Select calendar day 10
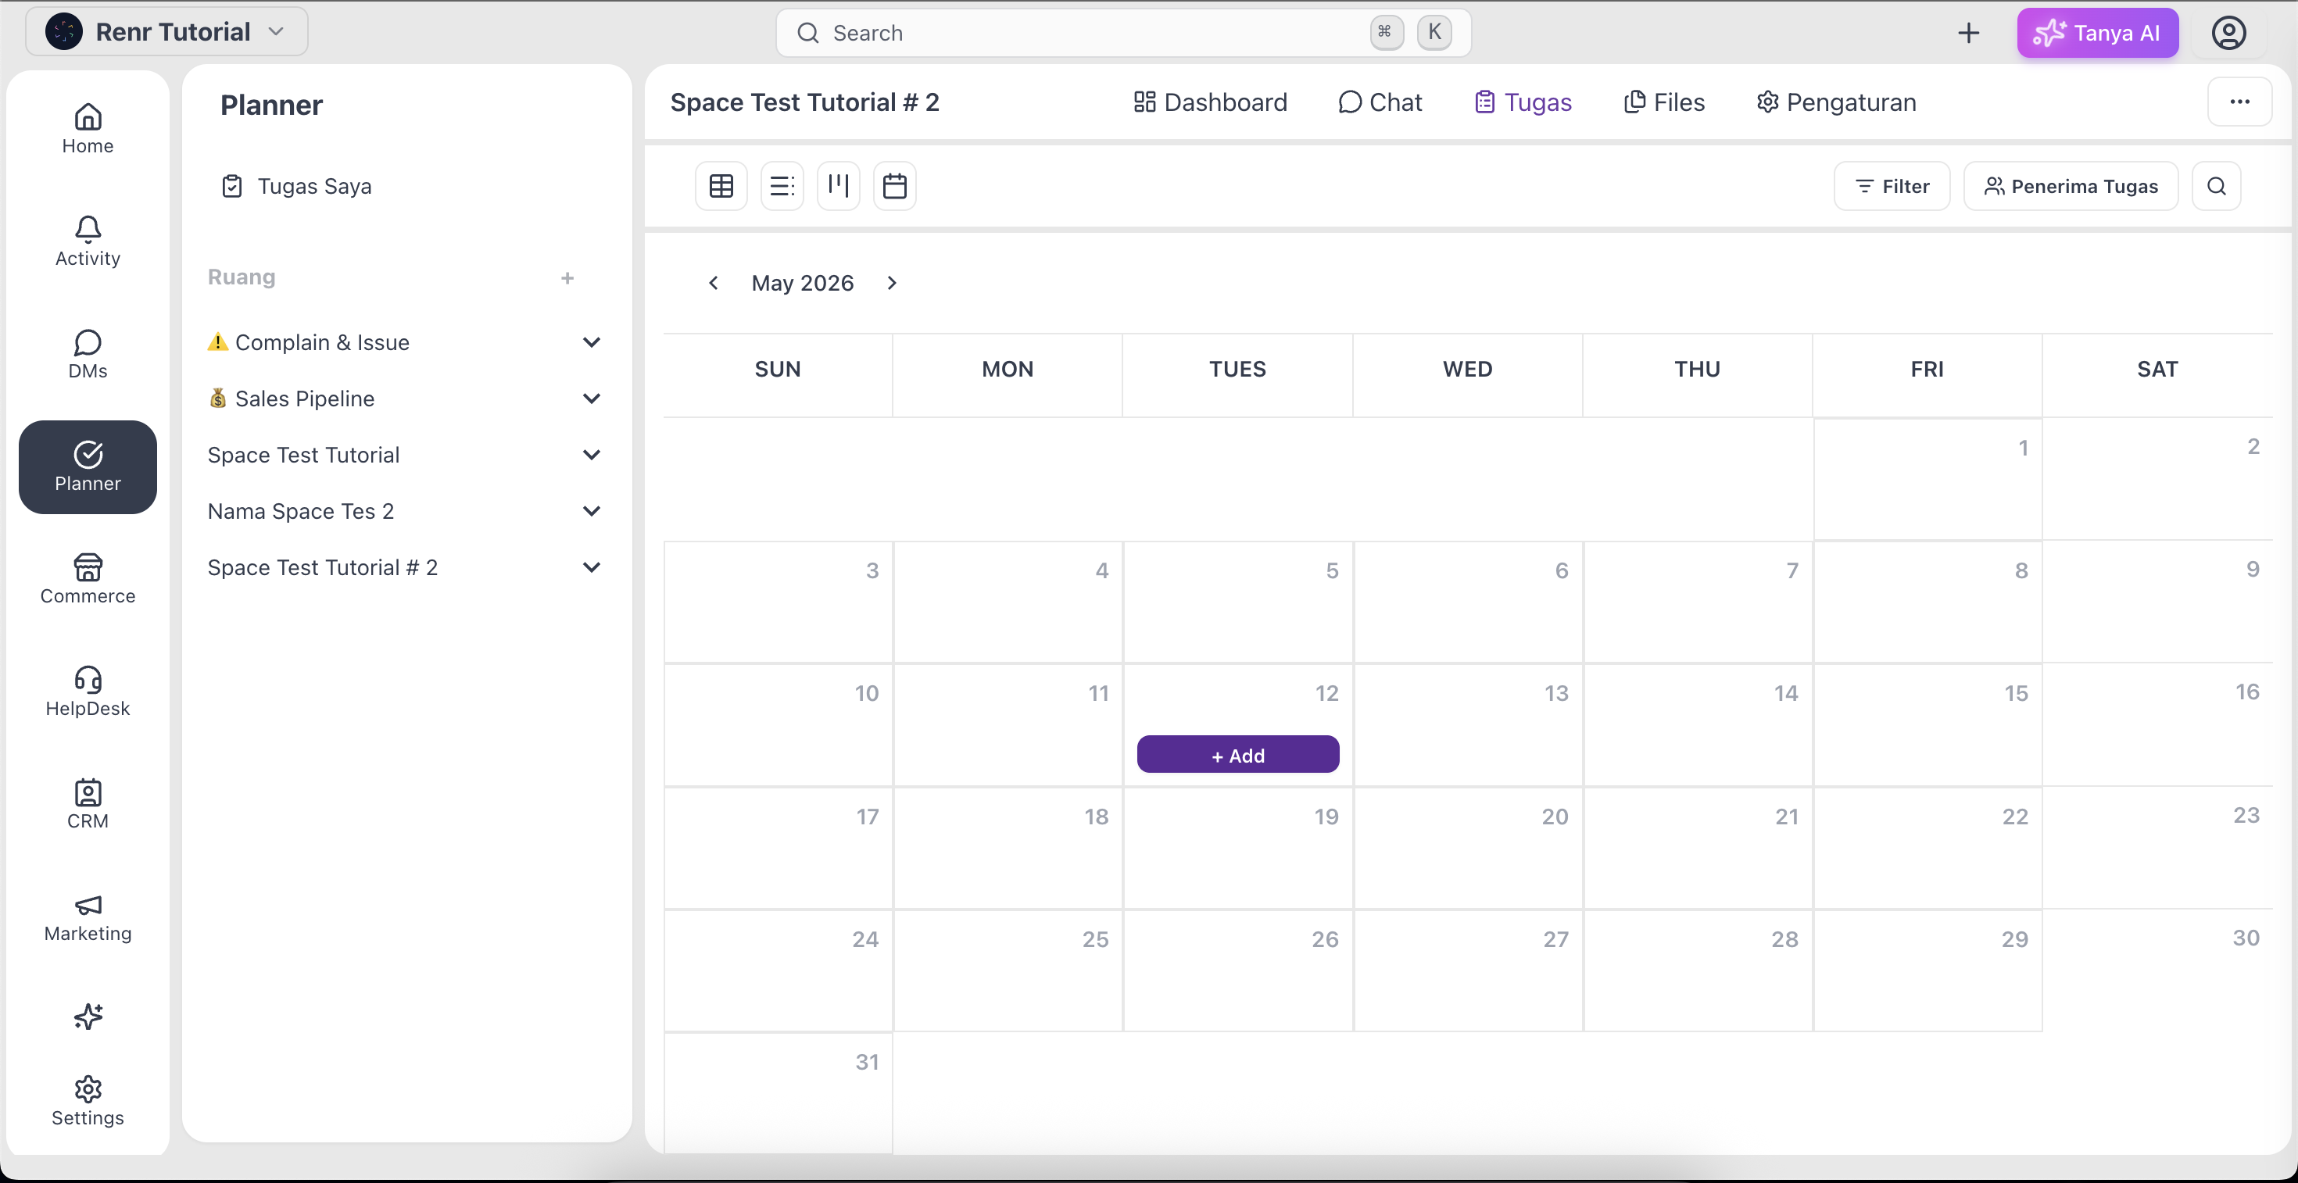 click(778, 725)
